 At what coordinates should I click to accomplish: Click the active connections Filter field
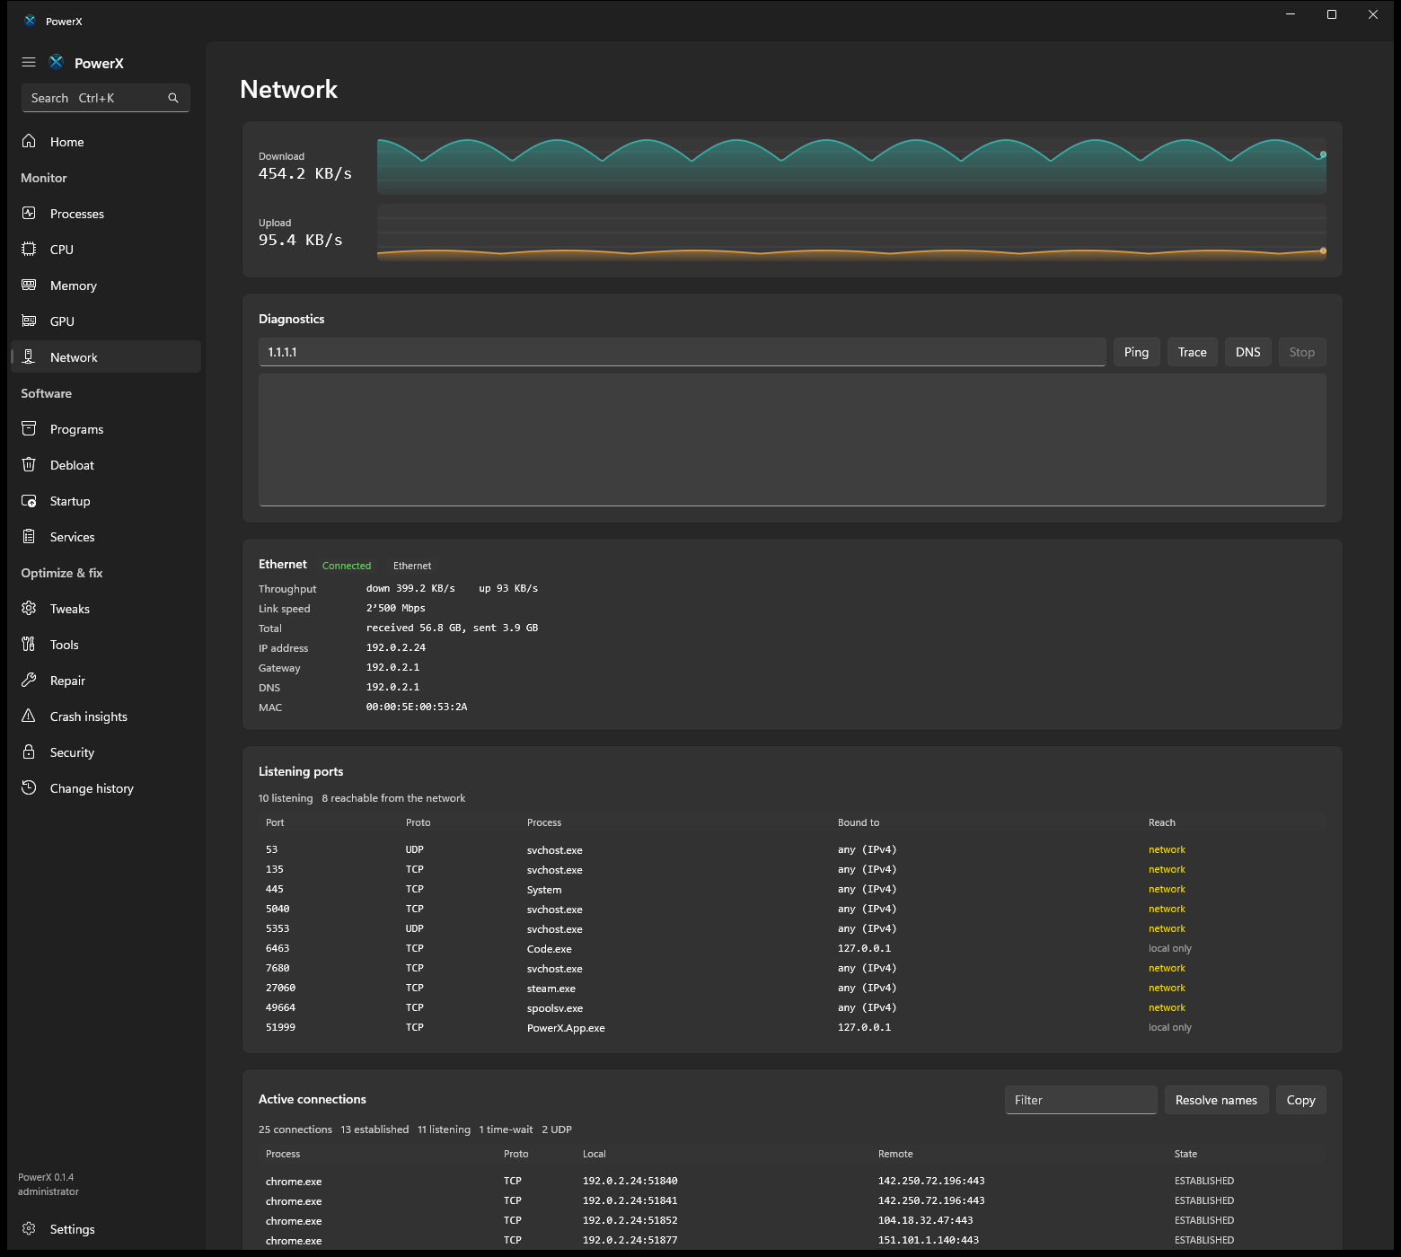(1080, 1100)
